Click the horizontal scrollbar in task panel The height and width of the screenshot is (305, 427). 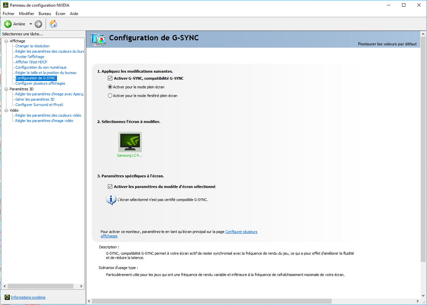(40, 286)
